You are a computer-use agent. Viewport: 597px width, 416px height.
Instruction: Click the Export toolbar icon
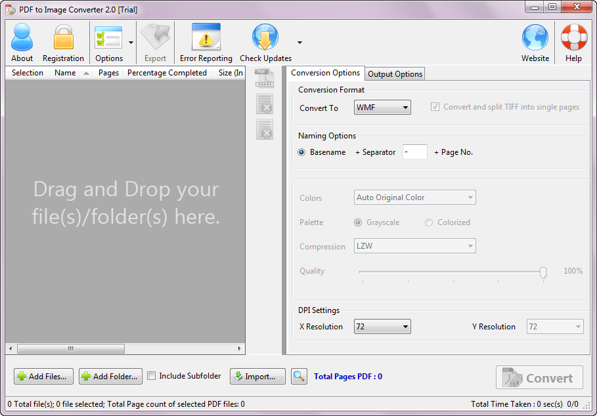coord(155,37)
